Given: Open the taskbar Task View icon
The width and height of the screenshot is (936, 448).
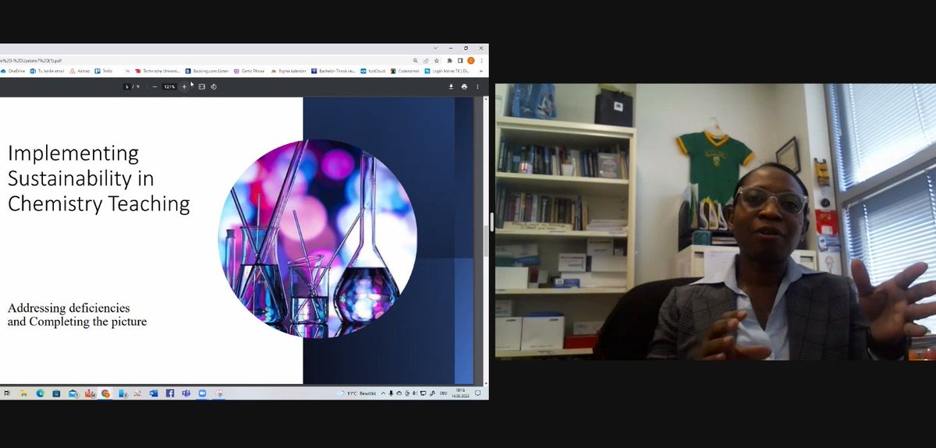Looking at the screenshot, I should [7, 393].
